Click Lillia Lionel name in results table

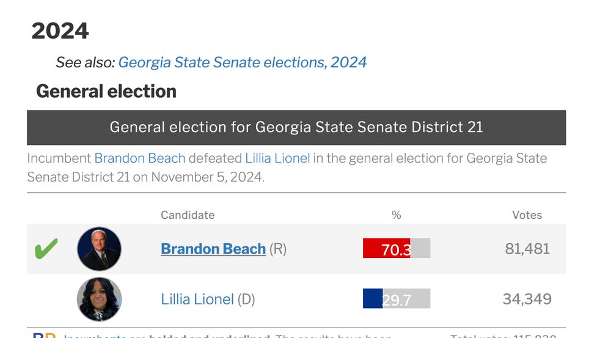click(197, 299)
